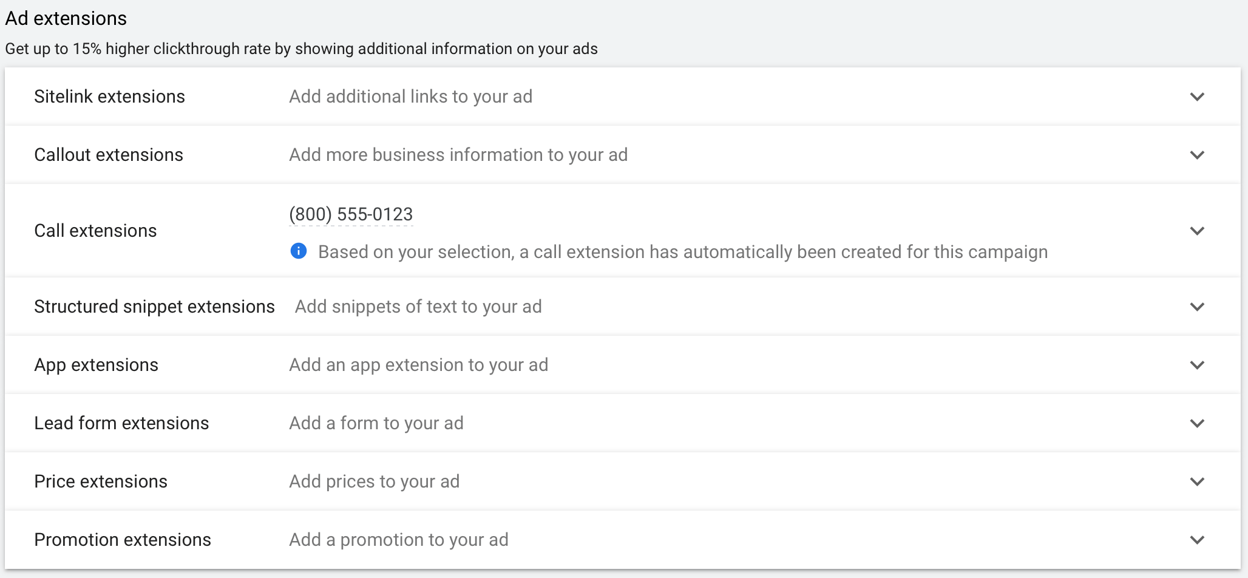Expand the Call extensions section
The height and width of the screenshot is (578, 1248).
tap(1198, 231)
